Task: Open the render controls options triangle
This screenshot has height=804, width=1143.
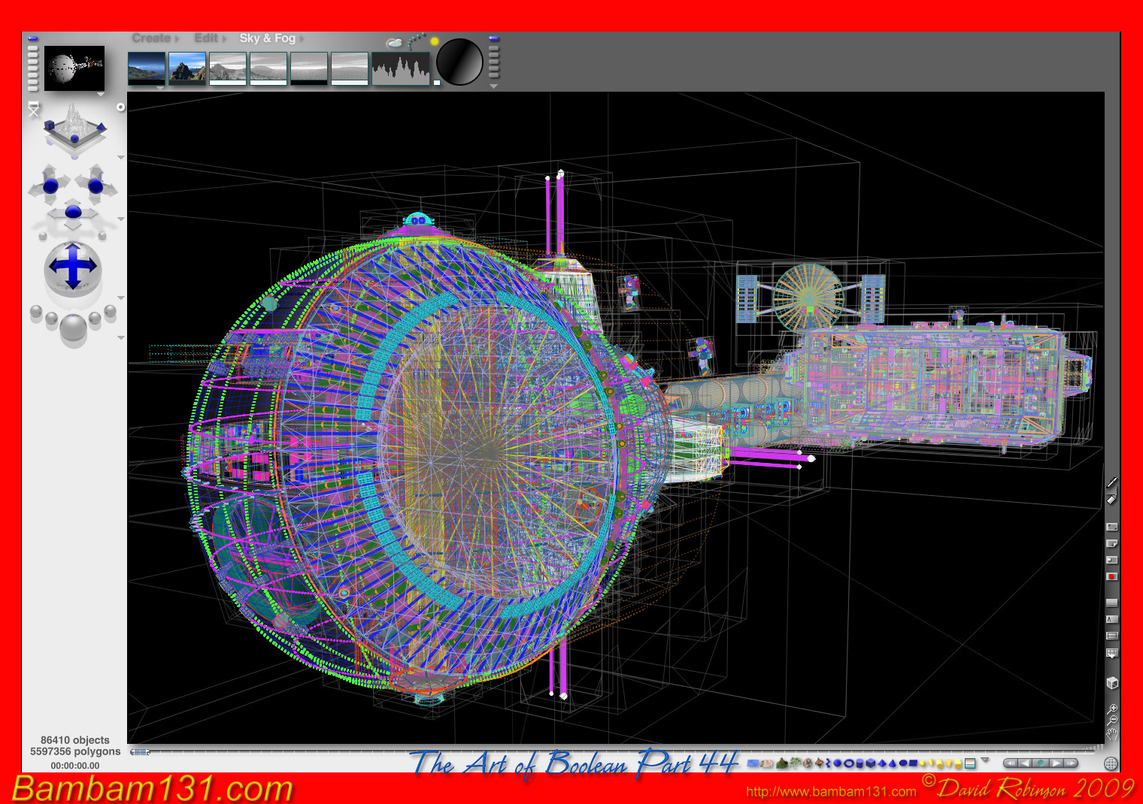Action: click(x=121, y=337)
